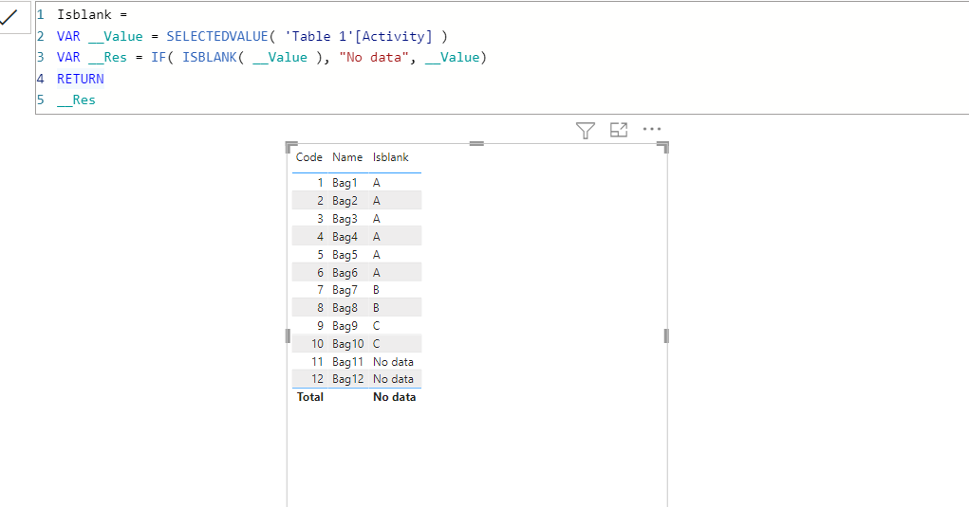
Task: Click the left-middle resize handle of the table visual
Action: click(x=288, y=336)
